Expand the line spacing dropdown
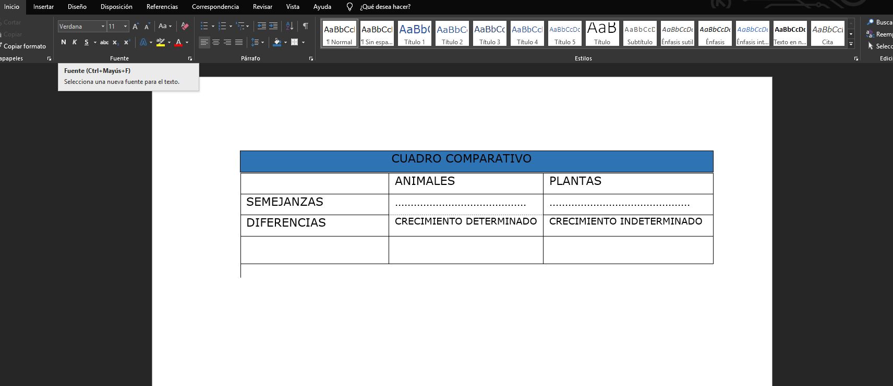The image size is (893, 386). [x=262, y=42]
